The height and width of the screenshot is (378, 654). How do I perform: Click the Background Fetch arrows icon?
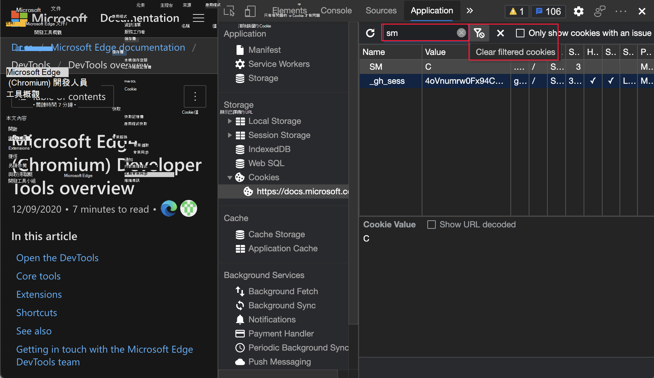click(x=240, y=291)
